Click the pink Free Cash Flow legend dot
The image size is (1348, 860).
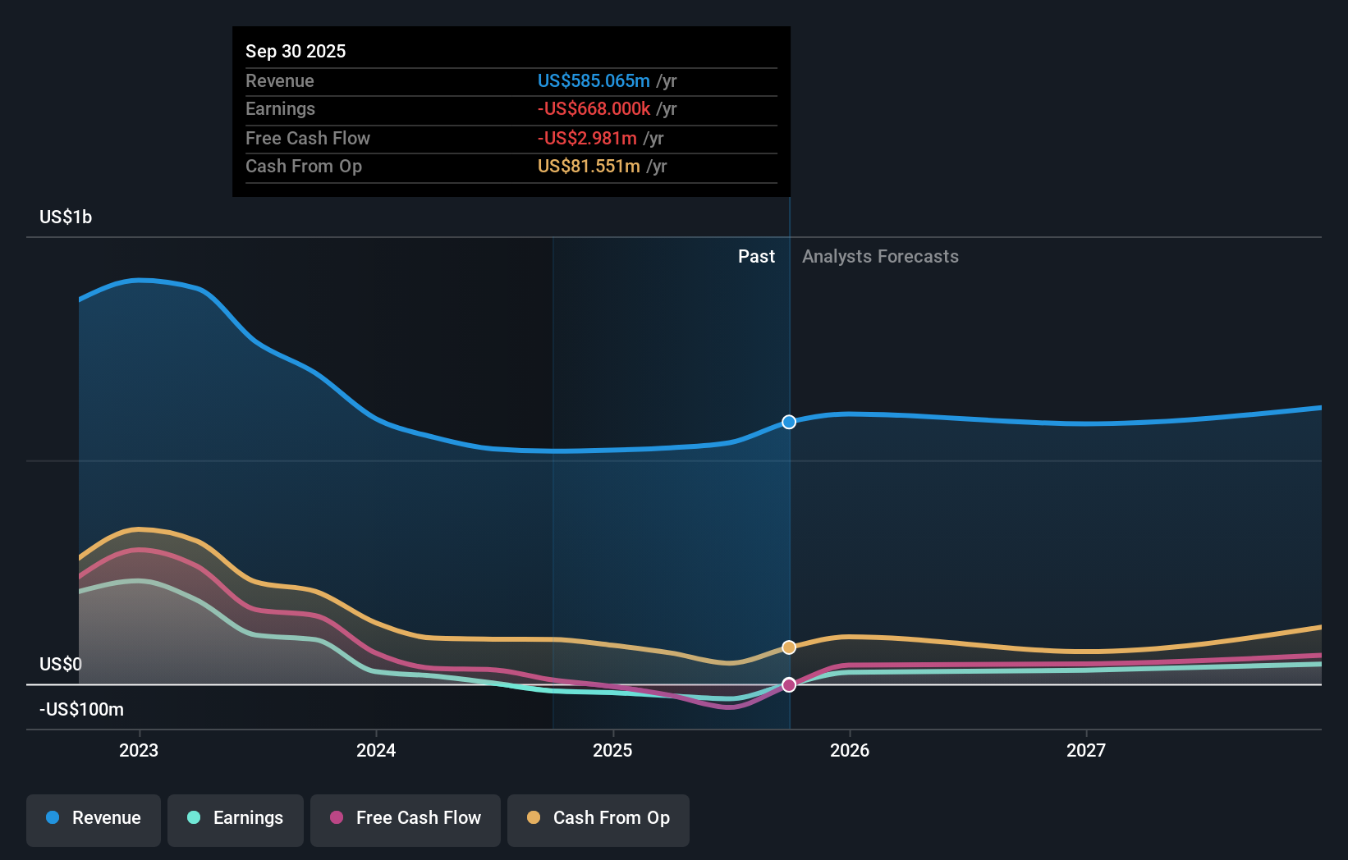click(337, 818)
